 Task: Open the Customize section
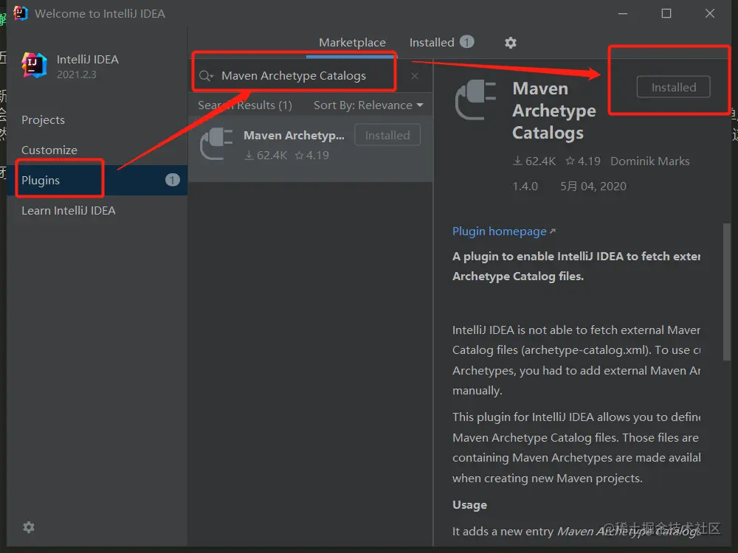pos(49,150)
